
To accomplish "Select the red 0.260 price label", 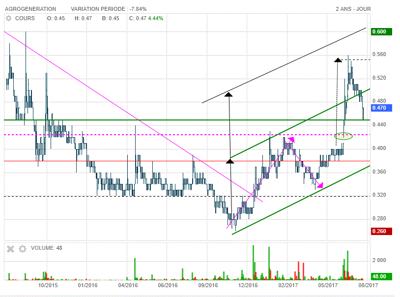I will coord(381,232).
